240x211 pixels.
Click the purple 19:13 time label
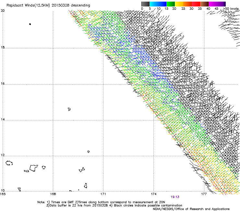pyautogui.click(x=175, y=197)
